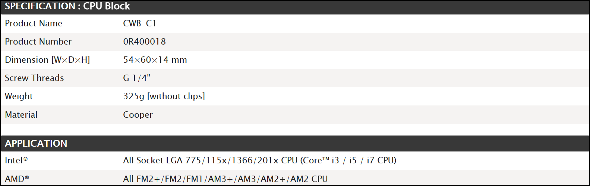Click the FM2+/FM2/FM1 AMD socket list
This screenshot has width=590, height=186.
(x=171, y=179)
